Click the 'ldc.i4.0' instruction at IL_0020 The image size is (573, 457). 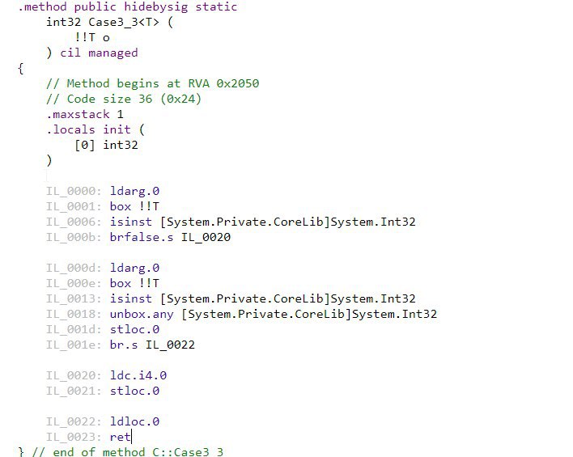138,375
